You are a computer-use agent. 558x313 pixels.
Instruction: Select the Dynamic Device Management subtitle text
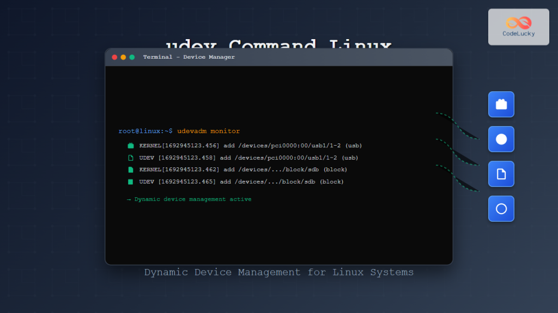278,272
